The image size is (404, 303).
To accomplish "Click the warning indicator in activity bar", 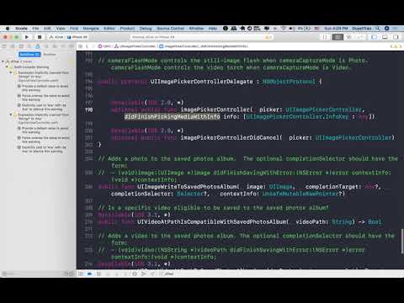I will tap(268, 37).
